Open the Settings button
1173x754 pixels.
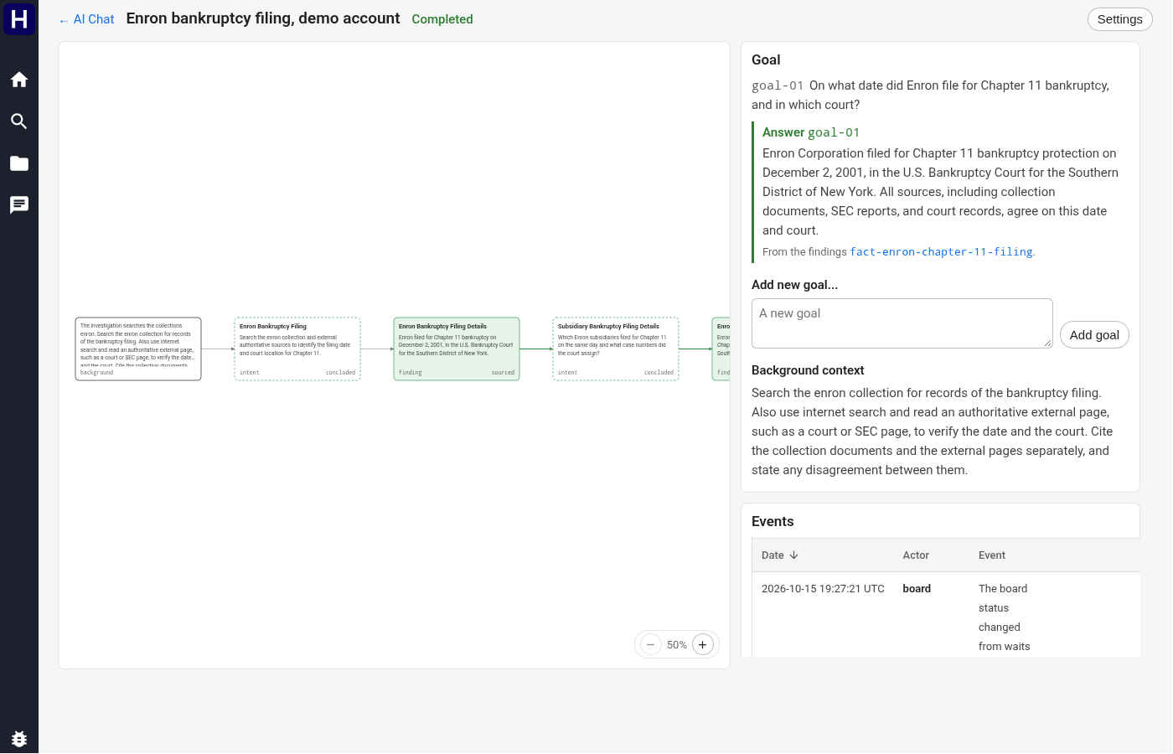click(1119, 19)
